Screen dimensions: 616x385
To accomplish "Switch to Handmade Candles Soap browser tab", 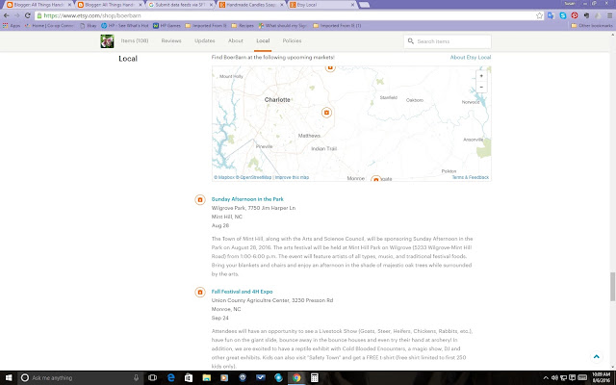I will [x=251, y=5].
